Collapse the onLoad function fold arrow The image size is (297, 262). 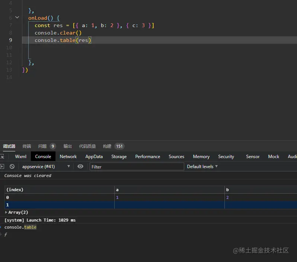[17, 17]
